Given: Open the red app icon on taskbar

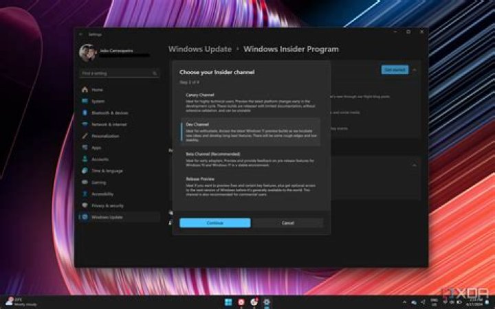Looking at the screenshot, I should pyautogui.click(x=241, y=302).
